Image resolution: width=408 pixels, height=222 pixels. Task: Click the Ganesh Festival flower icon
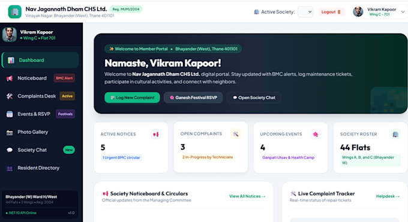[172, 98]
